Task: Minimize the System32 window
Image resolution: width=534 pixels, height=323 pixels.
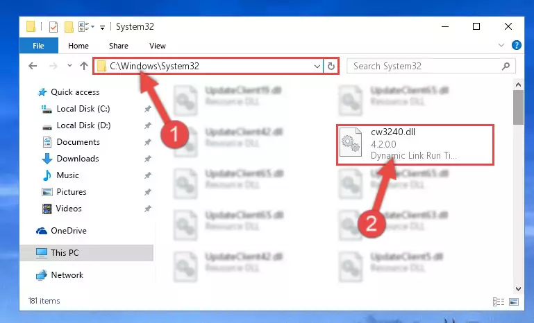Action: [445, 26]
